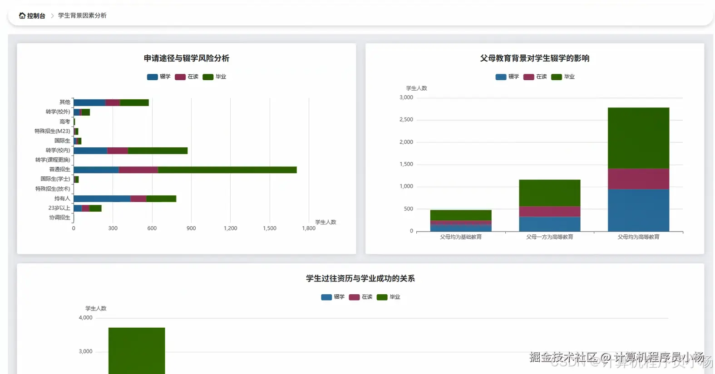Click the 2,500 y-axis value

tap(406, 120)
